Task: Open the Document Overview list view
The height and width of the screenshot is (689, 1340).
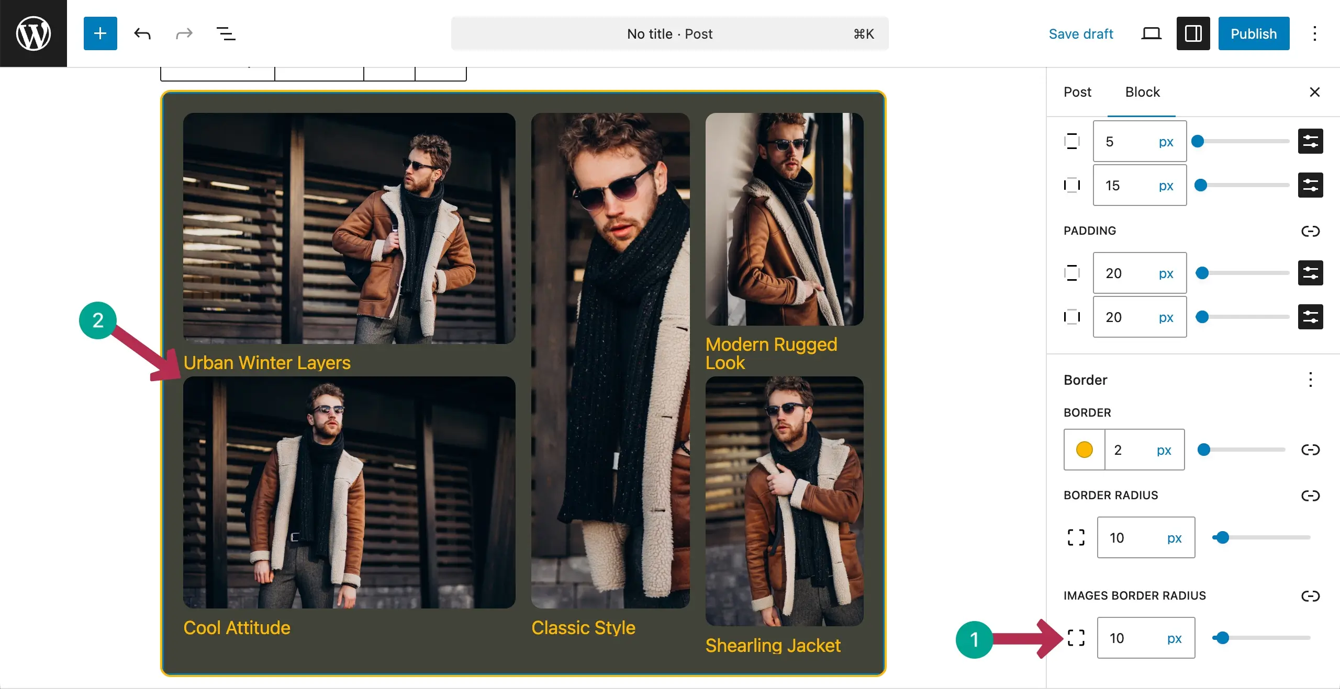Action: point(226,33)
